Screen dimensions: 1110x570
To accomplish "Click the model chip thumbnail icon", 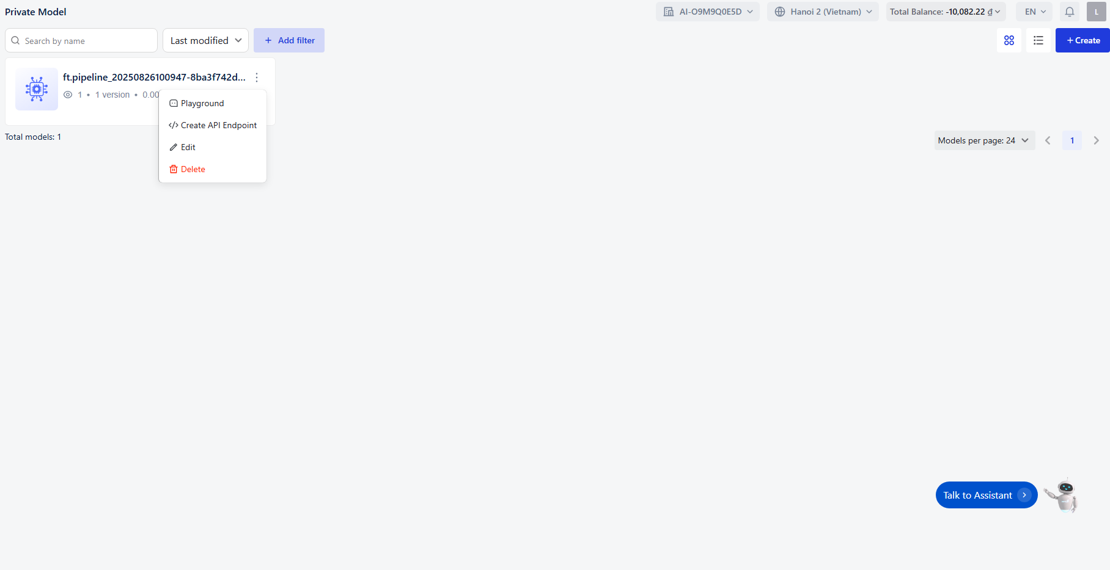I will [37, 89].
